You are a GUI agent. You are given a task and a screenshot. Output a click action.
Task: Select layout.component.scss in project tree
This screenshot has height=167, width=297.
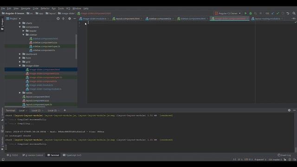37,101
